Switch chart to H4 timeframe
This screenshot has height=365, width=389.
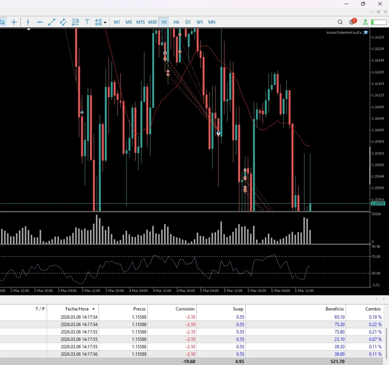[176, 22]
